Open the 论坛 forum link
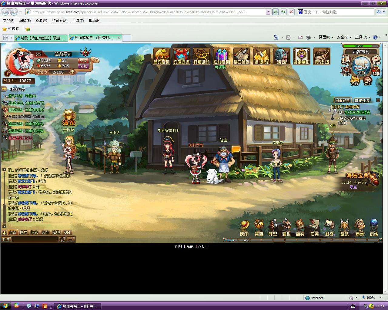Viewport: 388px width, 310px height. [202, 246]
